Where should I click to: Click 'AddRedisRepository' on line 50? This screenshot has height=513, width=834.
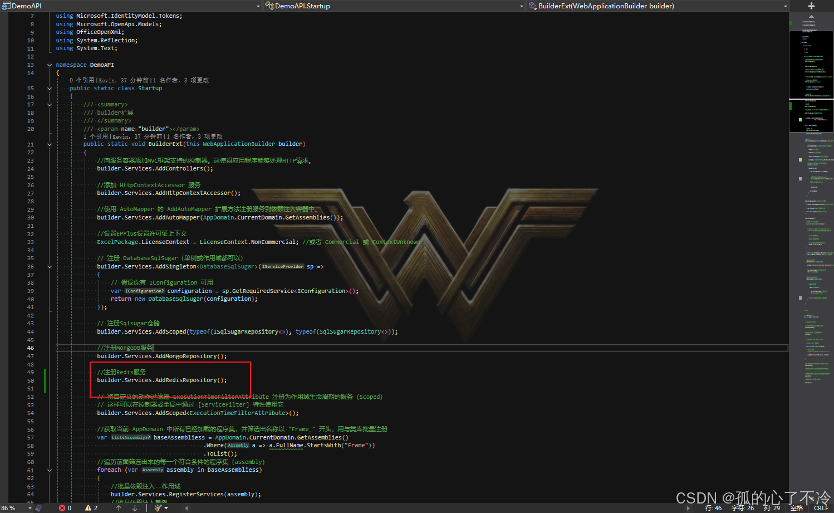[186, 380]
